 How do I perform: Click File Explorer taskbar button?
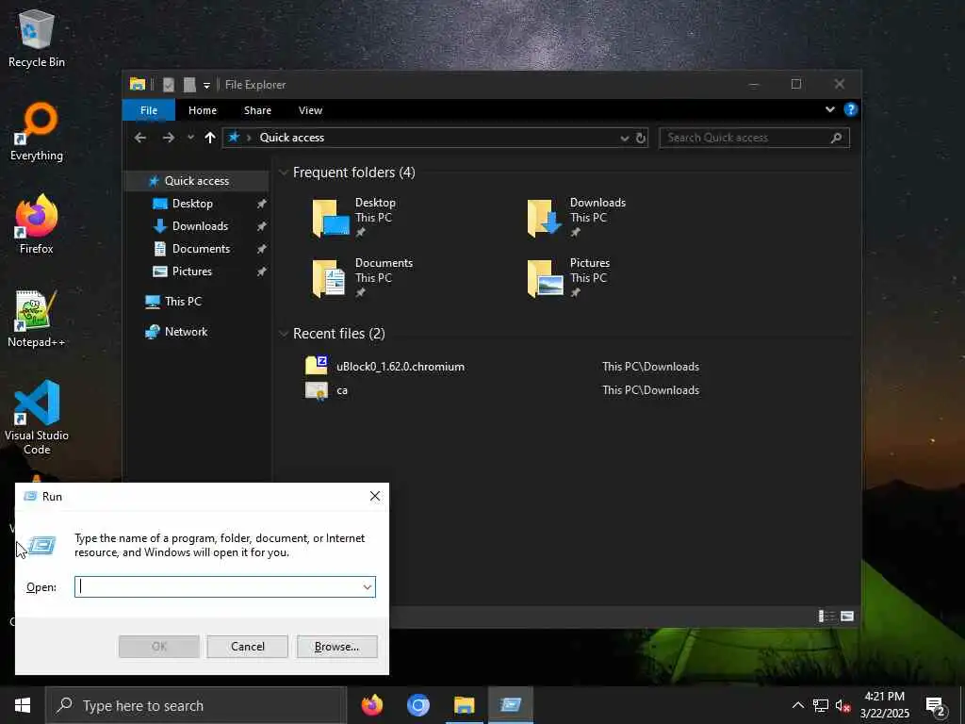click(464, 705)
